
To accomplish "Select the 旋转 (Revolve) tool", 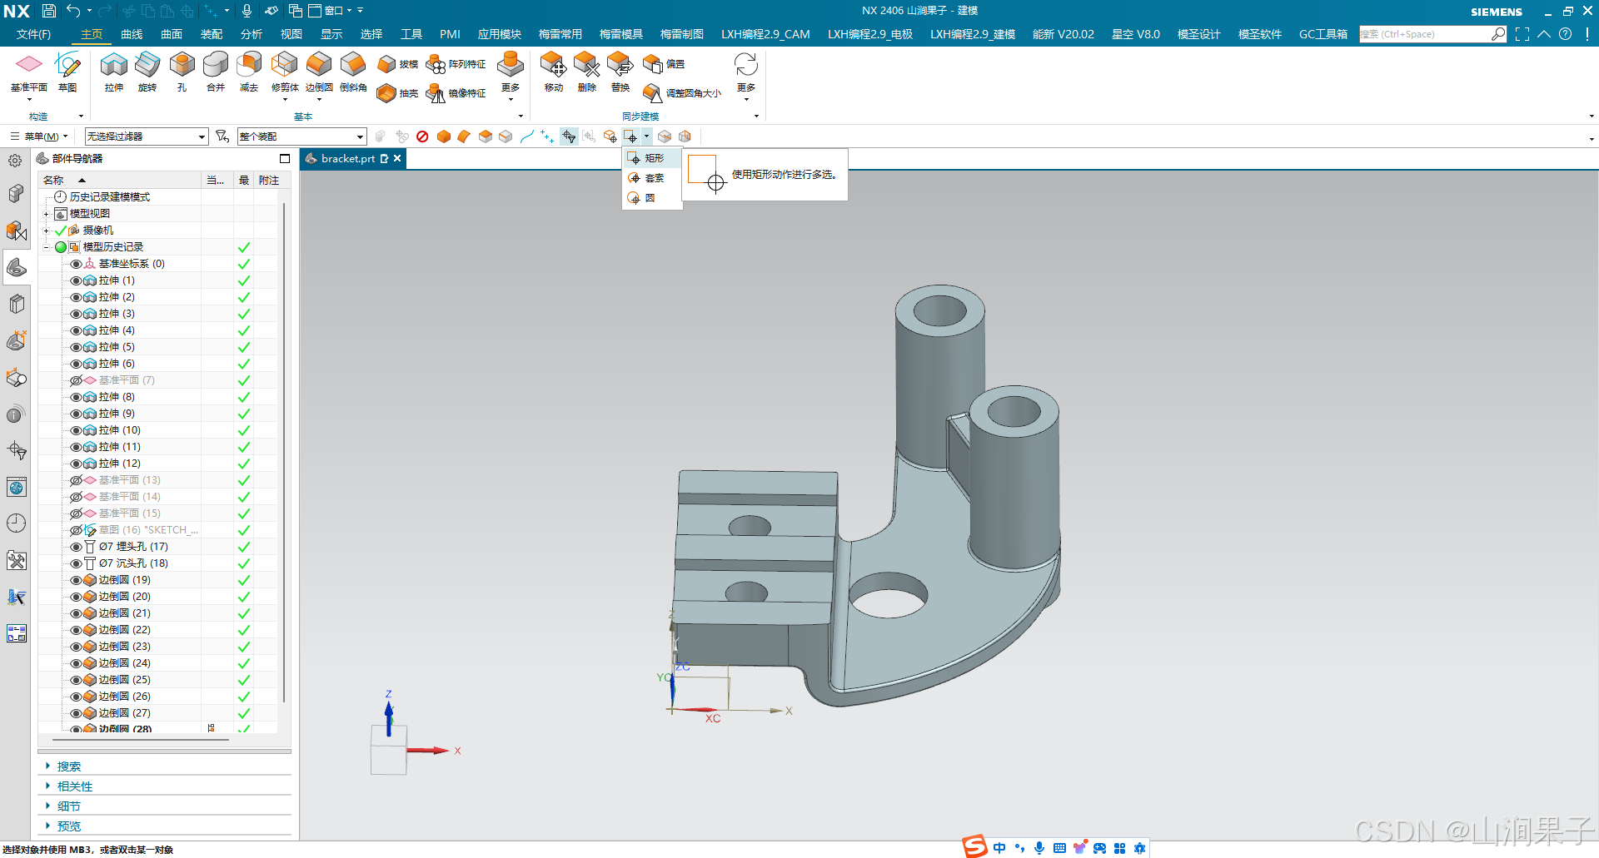I will point(147,72).
